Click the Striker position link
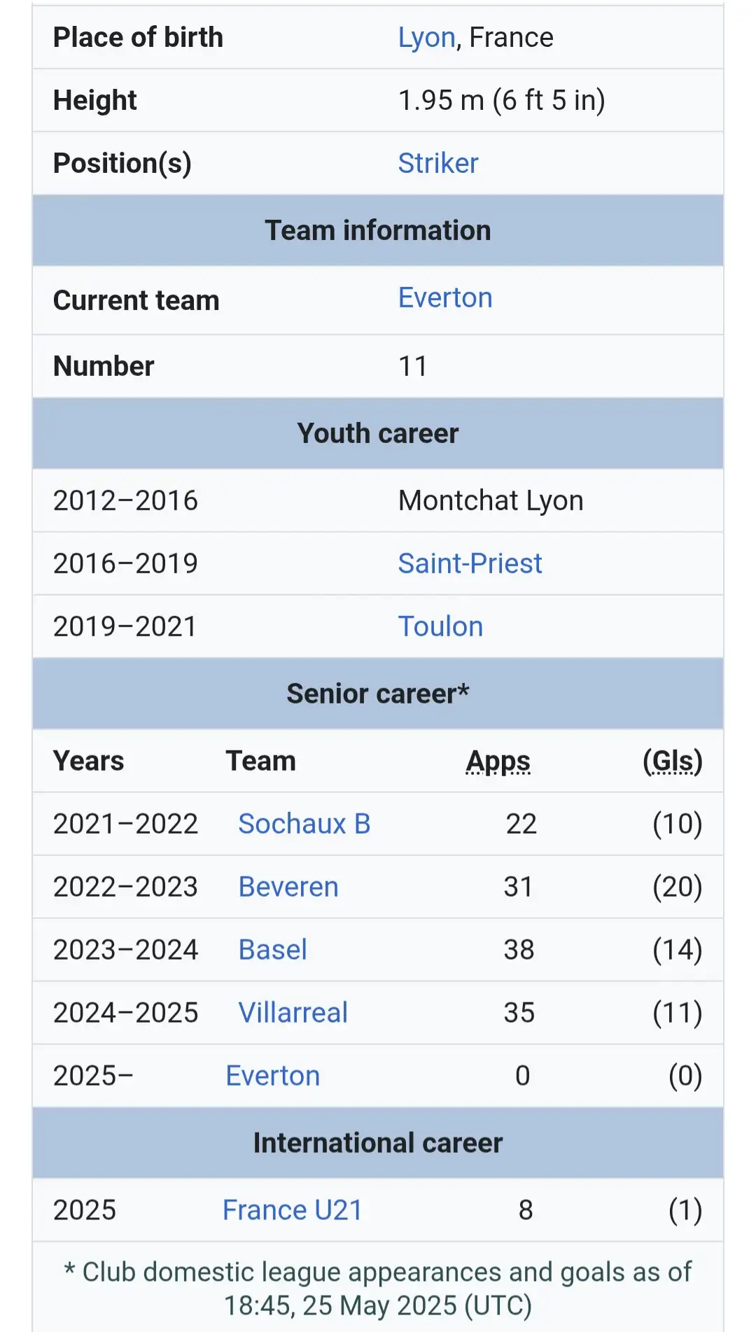Image resolution: width=756 pixels, height=1332 pixels. 438,164
